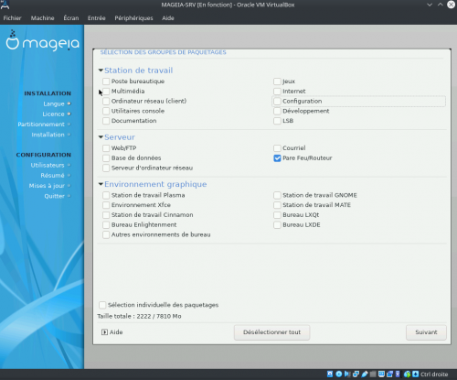Check the Bureau LXDE checkbox
This screenshot has width=457, height=380.
coord(277,225)
